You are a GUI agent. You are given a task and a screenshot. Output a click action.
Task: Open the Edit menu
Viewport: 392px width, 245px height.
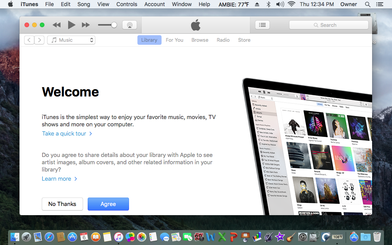65,4
